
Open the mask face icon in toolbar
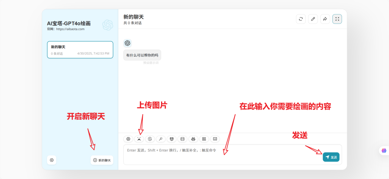click(x=172, y=139)
